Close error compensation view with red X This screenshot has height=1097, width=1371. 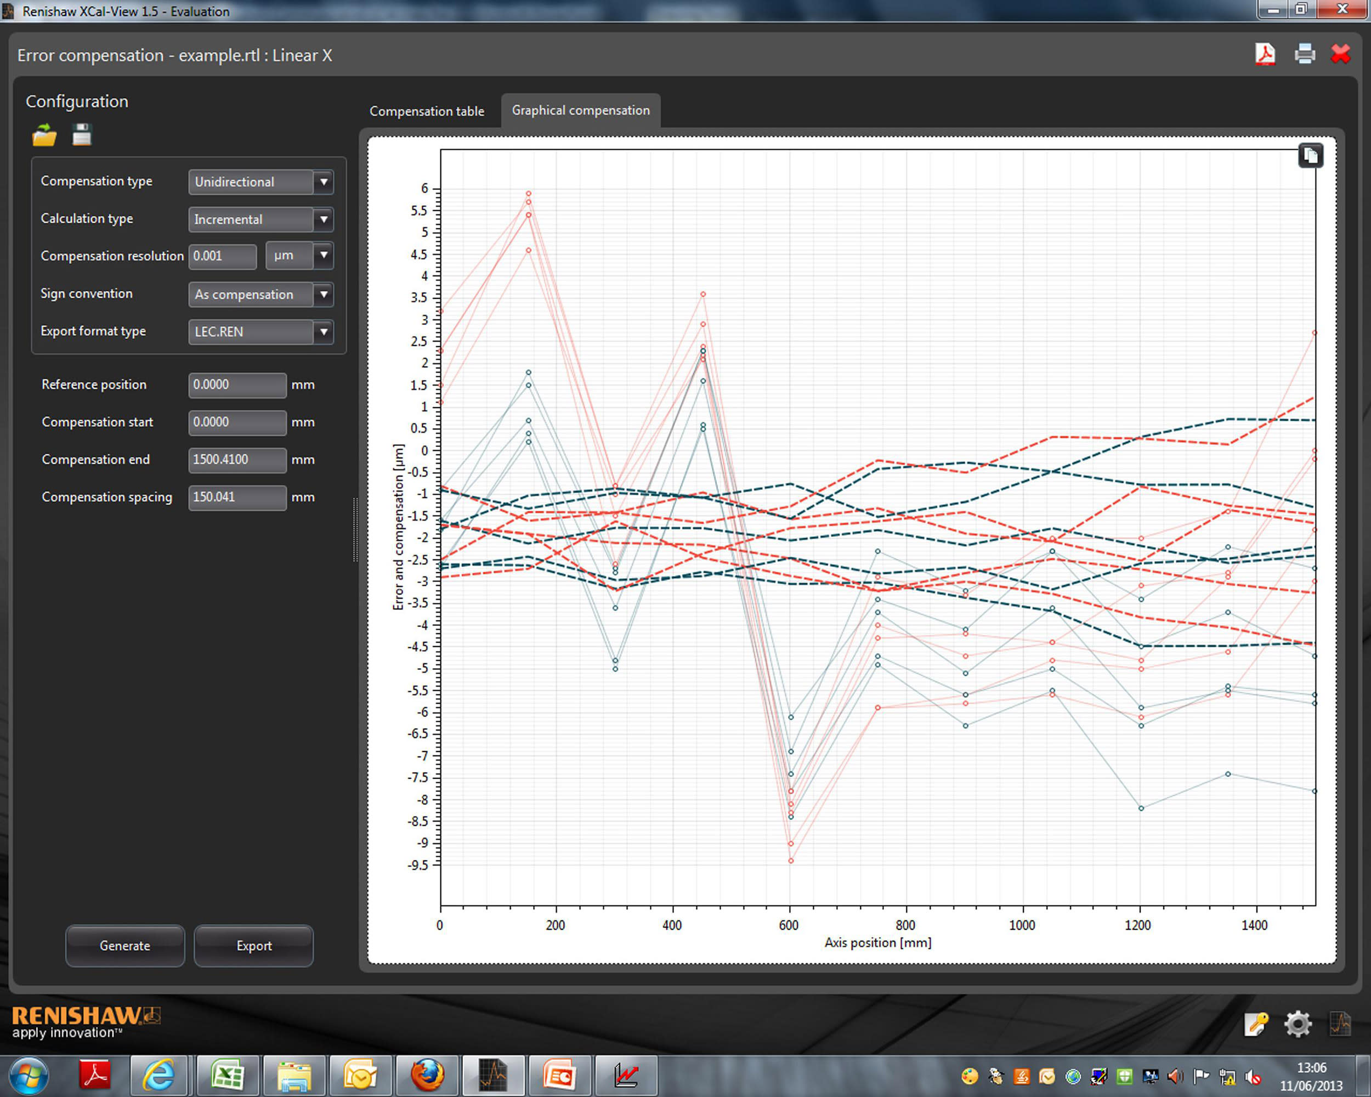coord(1341,54)
